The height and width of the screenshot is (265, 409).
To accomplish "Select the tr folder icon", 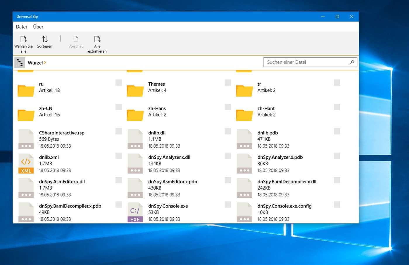I will tap(244, 91).
